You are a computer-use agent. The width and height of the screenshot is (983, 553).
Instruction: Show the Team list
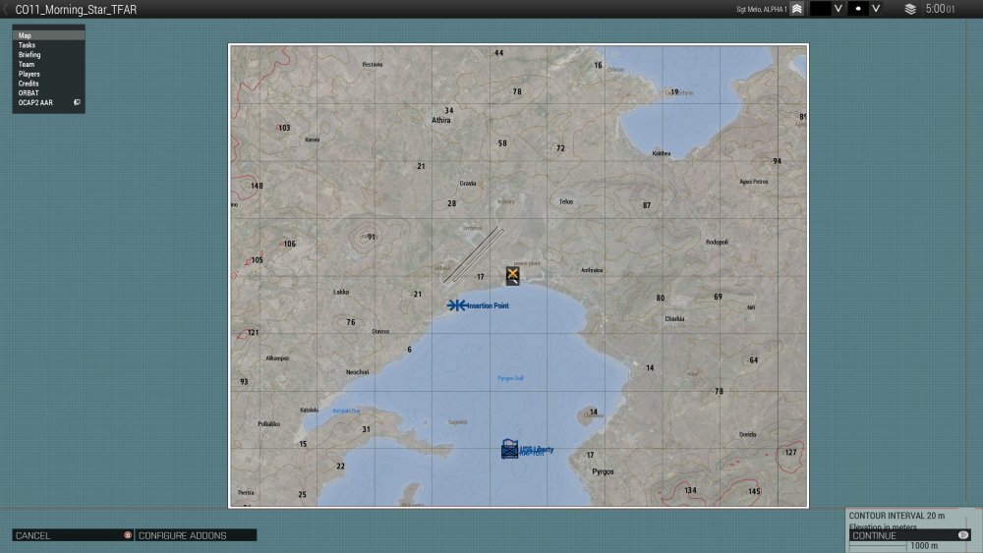click(x=27, y=65)
